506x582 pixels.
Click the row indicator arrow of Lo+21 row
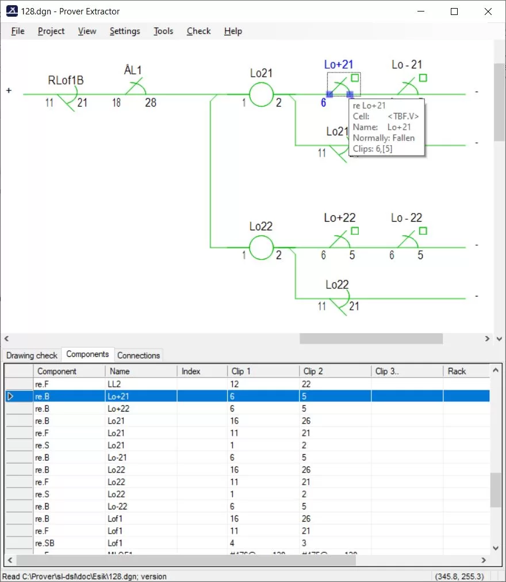point(10,397)
